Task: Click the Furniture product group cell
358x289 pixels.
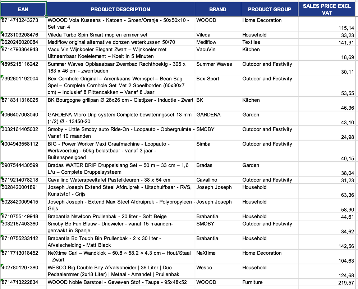Action: (x=269, y=282)
